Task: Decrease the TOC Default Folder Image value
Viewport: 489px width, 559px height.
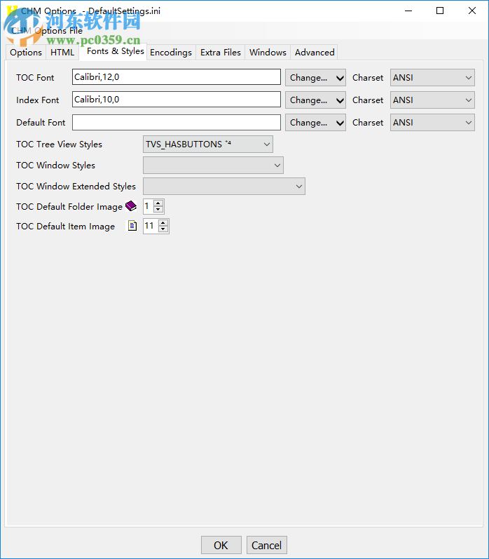Action: [158, 210]
